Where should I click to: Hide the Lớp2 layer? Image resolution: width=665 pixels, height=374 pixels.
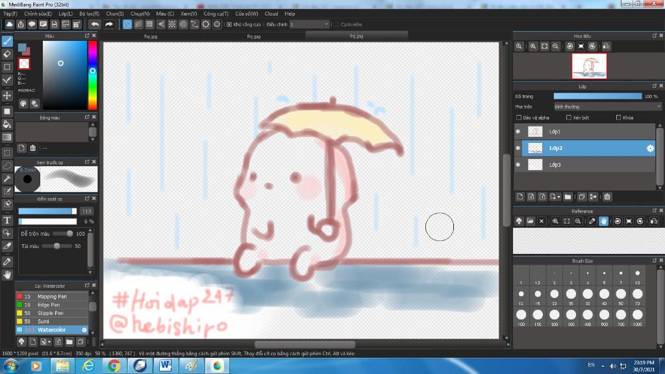pos(518,148)
